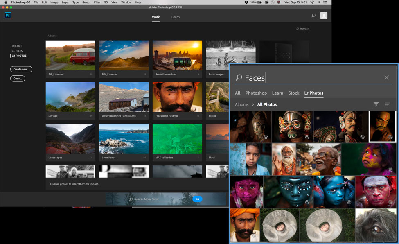This screenshot has width=399, height=244.
Task: Select the Photoshop search tab
Action: pyautogui.click(x=256, y=93)
